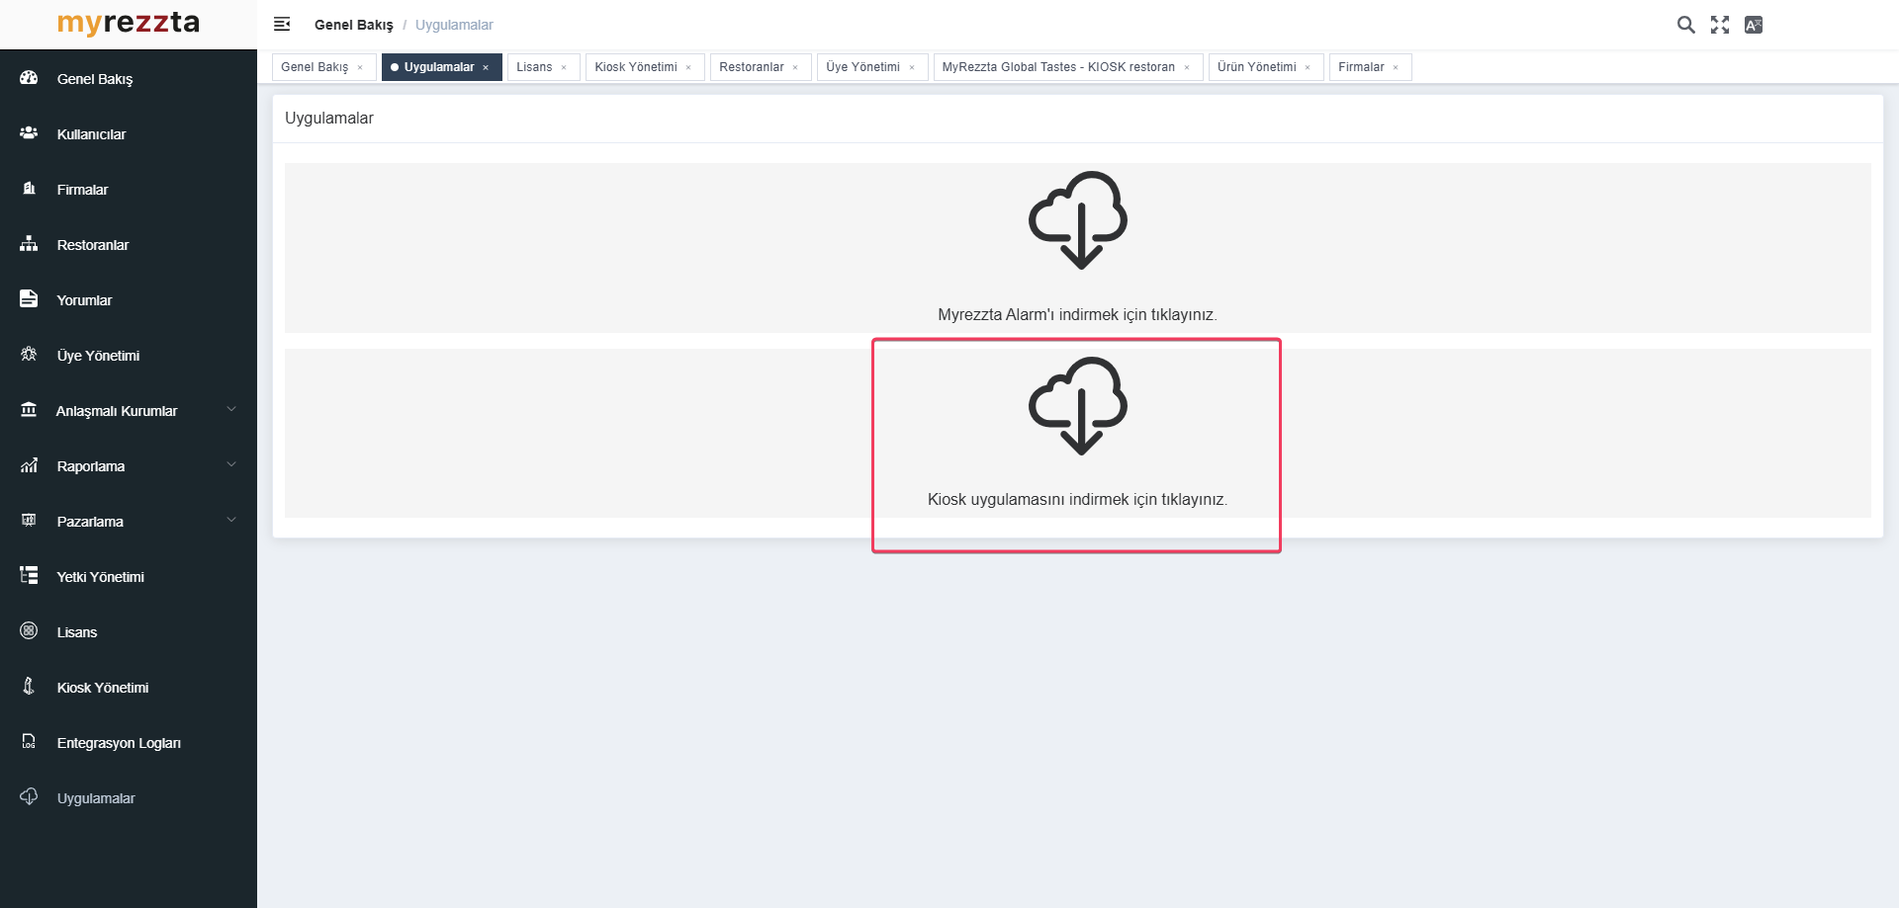Open Yorumlar from the sidebar menu
The width and height of the screenshot is (1899, 908).
coord(129,299)
